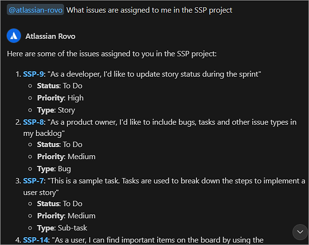Click the "Here are some of the issues" sentence
The width and height of the screenshot is (309, 245).
(112, 53)
